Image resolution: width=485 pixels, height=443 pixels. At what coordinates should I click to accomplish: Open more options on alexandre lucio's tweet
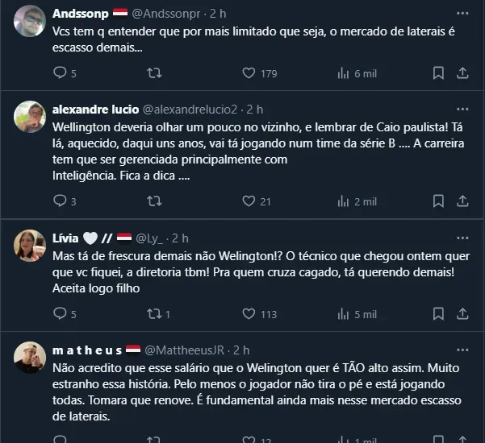pyautogui.click(x=462, y=110)
